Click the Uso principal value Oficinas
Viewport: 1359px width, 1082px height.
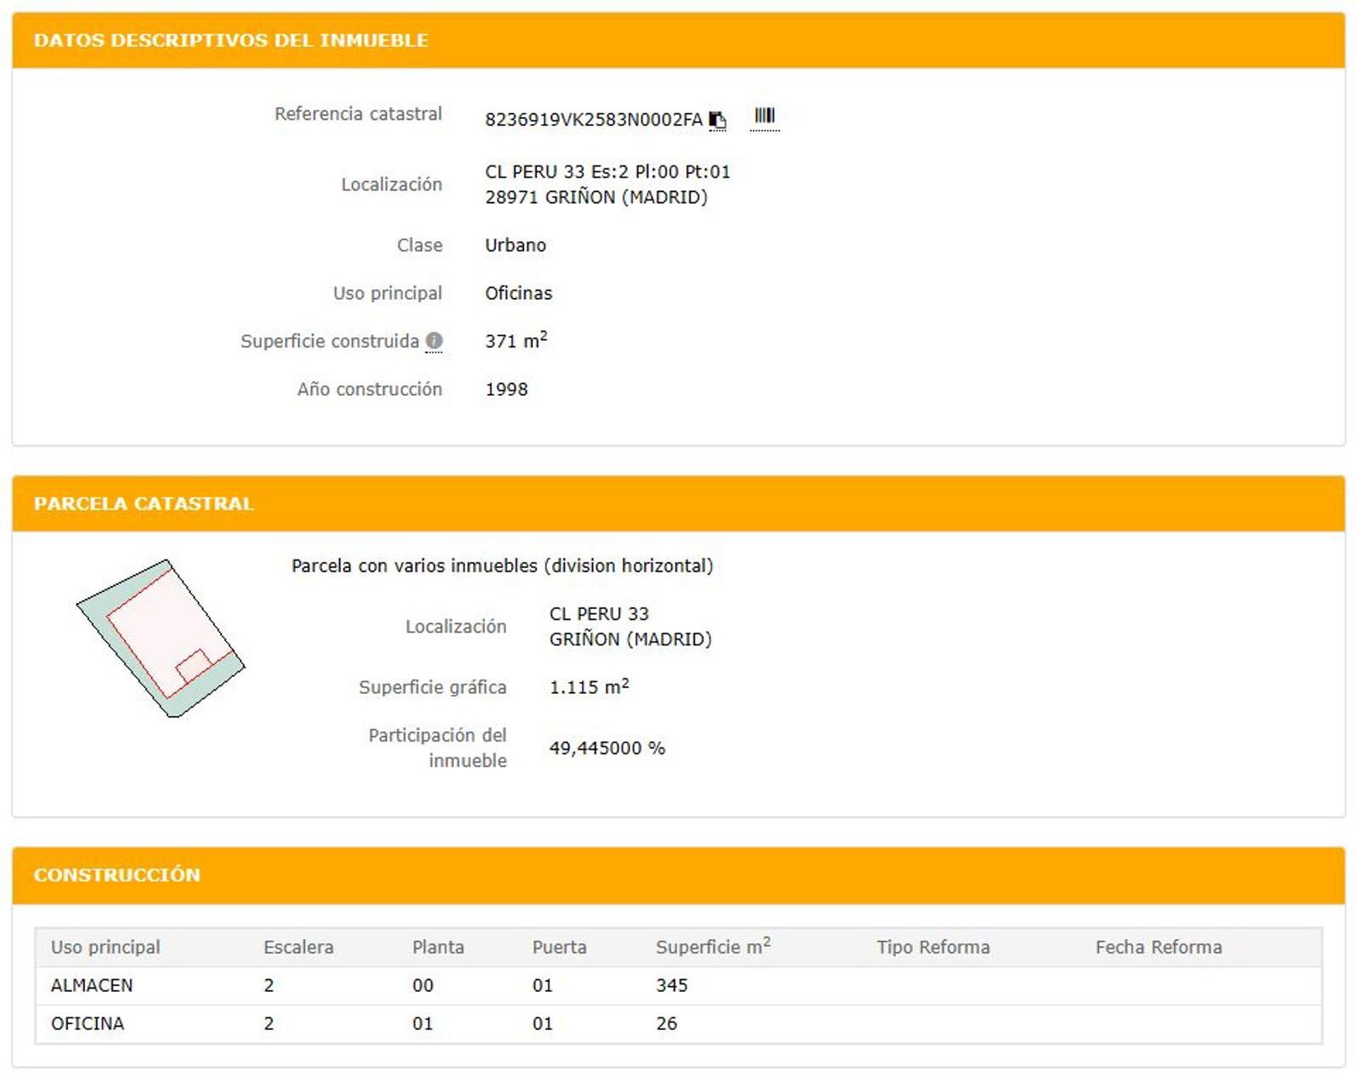pyautogui.click(x=518, y=293)
